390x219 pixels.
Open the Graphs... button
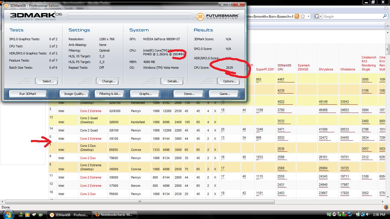[x=145, y=94]
